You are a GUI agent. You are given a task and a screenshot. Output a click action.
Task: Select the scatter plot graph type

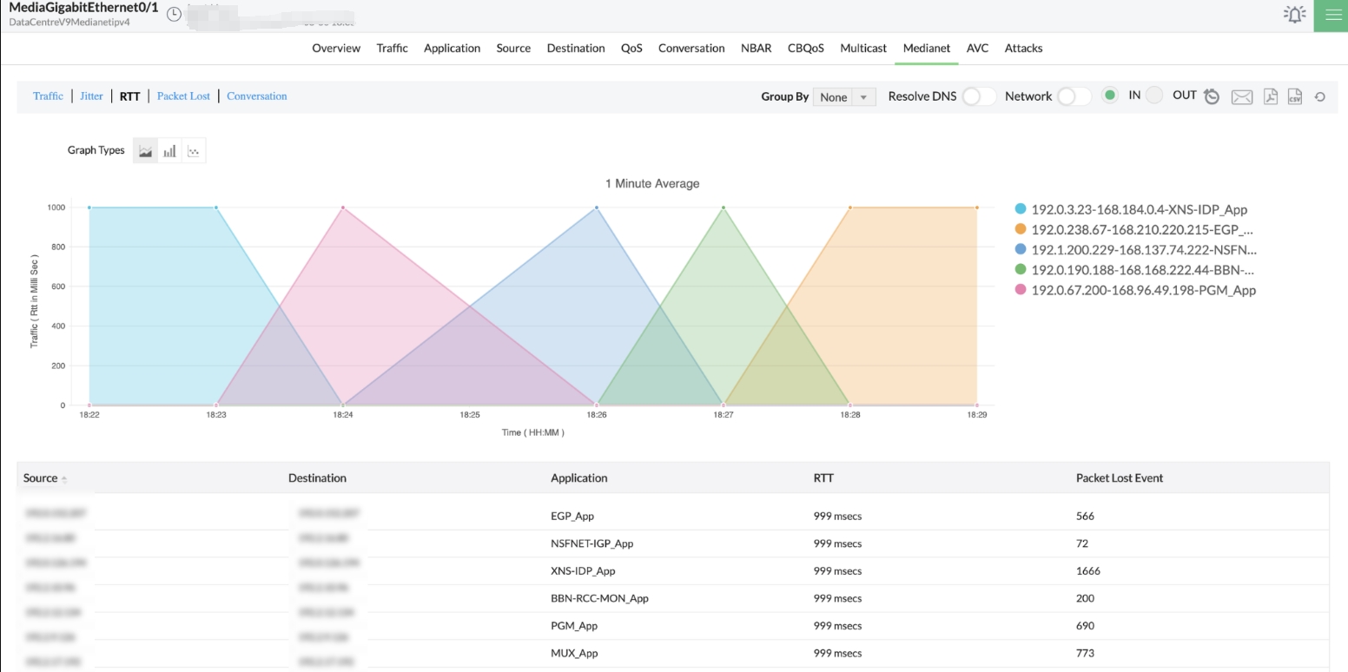[194, 151]
